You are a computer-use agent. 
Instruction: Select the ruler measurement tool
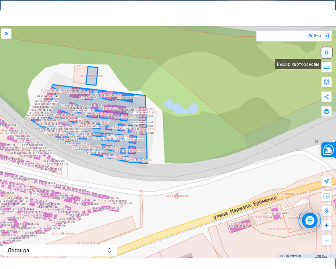326,67
